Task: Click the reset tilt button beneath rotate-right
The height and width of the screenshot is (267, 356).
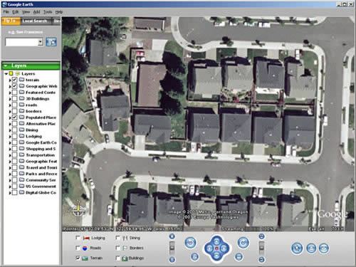Action: pyautogui.click(x=239, y=256)
